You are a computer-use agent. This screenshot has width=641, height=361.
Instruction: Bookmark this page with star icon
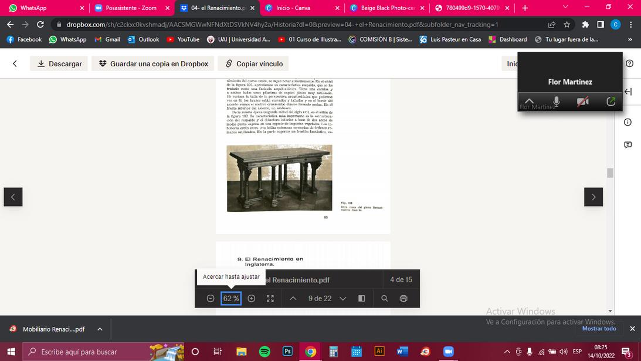(x=567, y=25)
